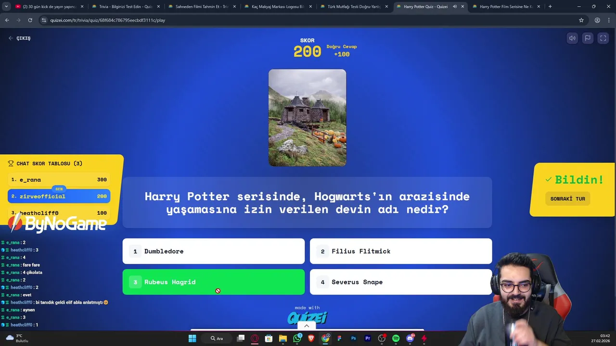This screenshot has height=346, width=616.
Task: Open the Chrome three-dot menu
Action: click(609, 20)
